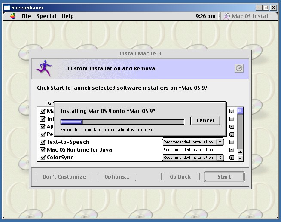The height and width of the screenshot is (222, 281).
Task: Show info for Mac OS Runtime for Java
Action: 232,150
